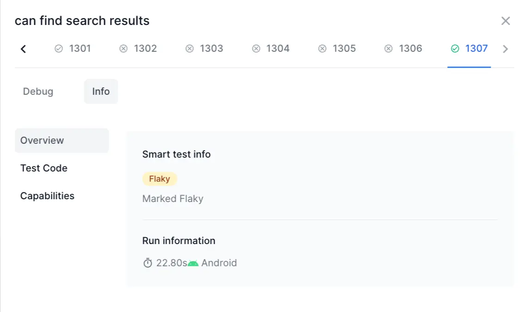Click the green Android robot icon
The width and height of the screenshot is (530, 312).
click(x=193, y=263)
